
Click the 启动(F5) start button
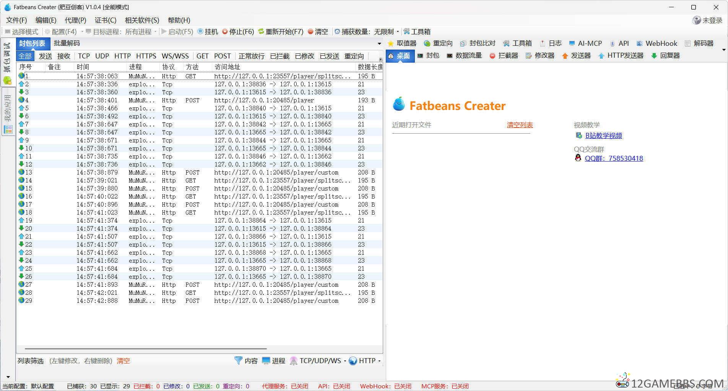pos(177,32)
